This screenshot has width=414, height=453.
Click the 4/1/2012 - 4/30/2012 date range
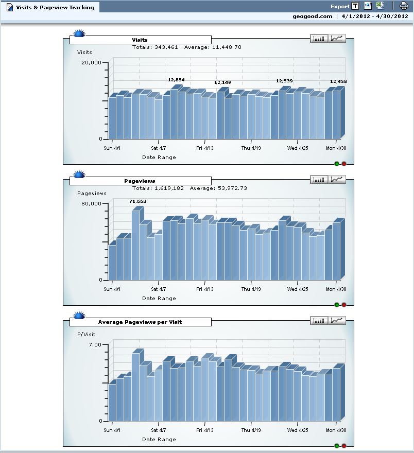[375, 16]
